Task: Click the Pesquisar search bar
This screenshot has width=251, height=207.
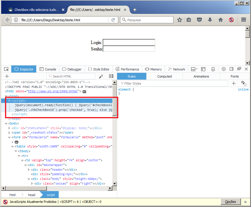Action: click(147, 20)
